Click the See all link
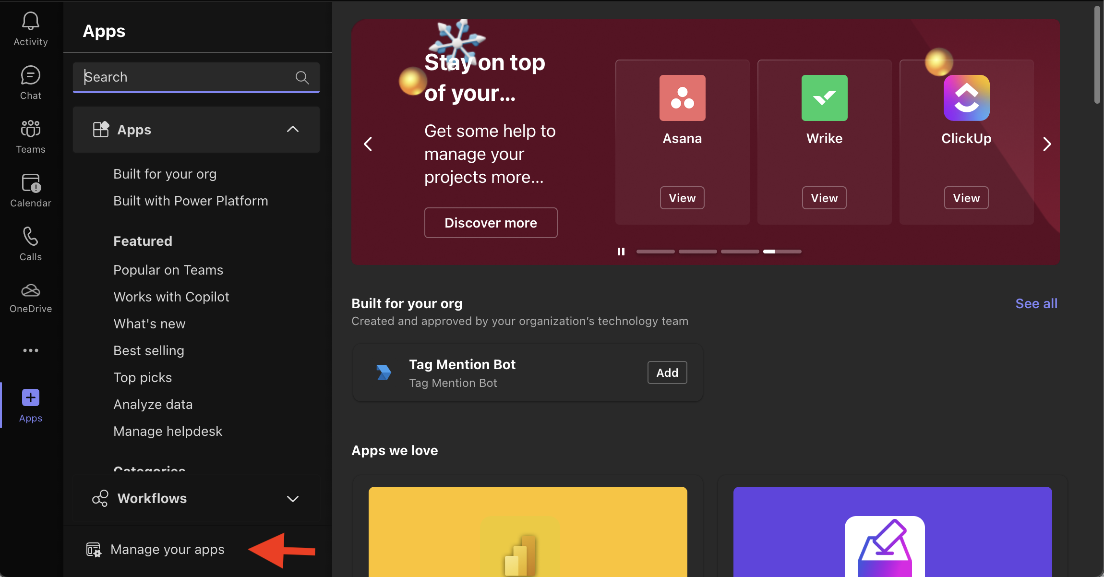1104x577 pixels. (x=1036, y=303)
